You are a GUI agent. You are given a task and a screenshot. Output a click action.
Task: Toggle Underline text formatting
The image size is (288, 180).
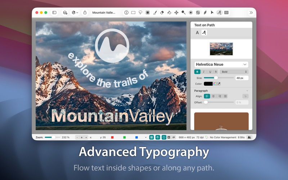point(210,72)
